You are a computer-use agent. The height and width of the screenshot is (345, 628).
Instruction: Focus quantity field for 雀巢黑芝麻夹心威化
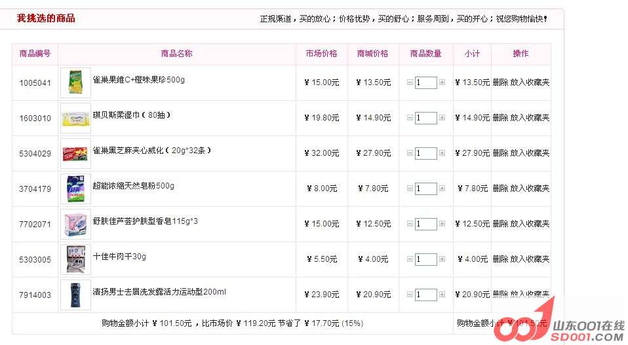[425, 153]
